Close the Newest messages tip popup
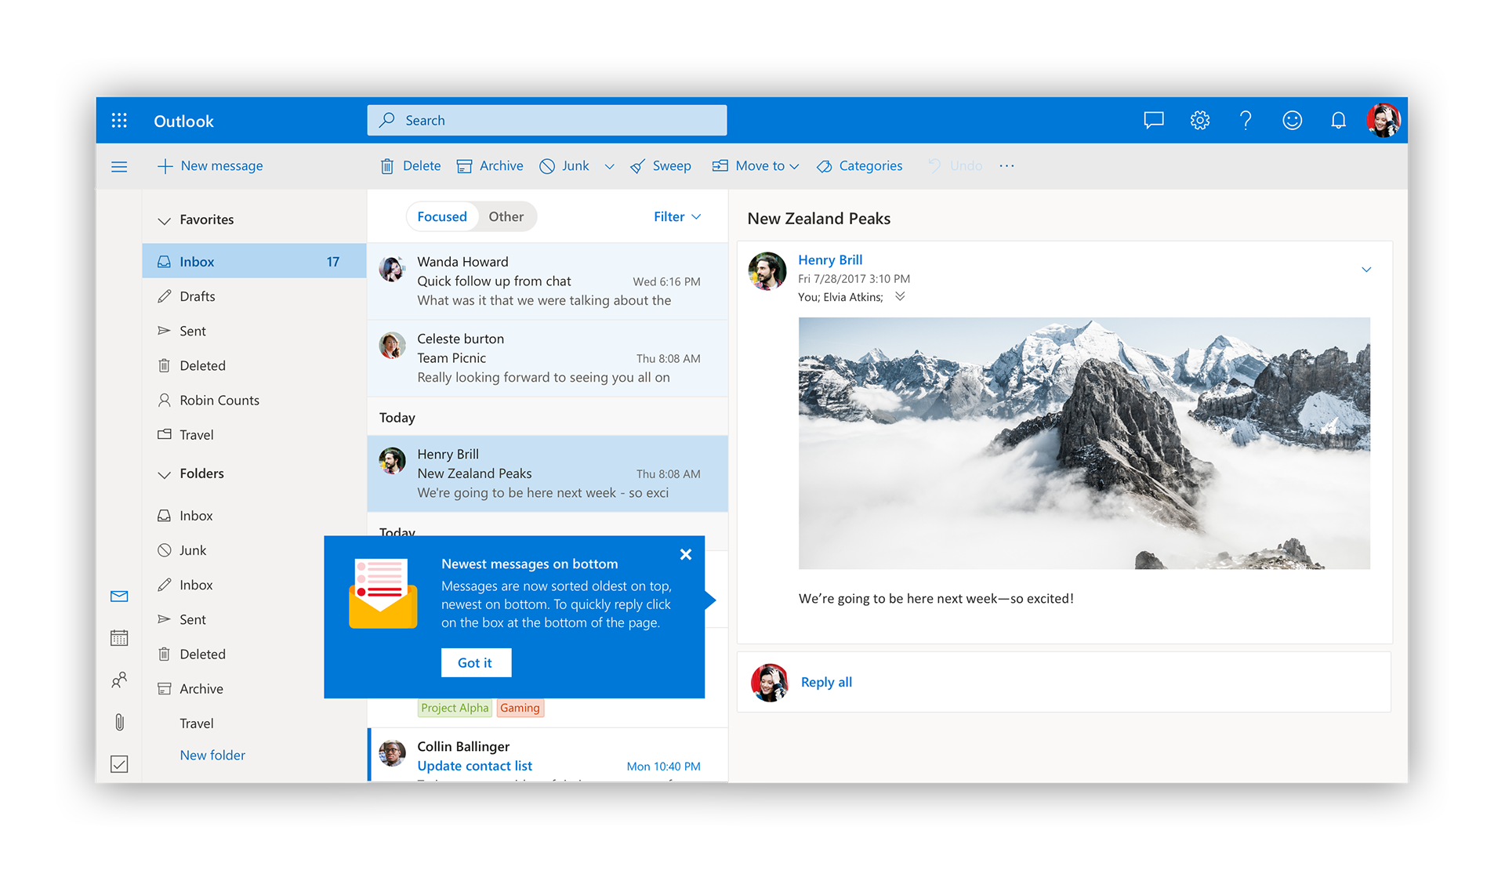Screen dimensions: 1505x881 (686, 554)
